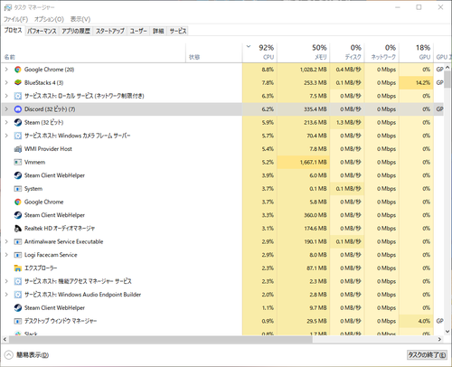Click the Windows Audio Endpoint Builder service icon
Image resolution: width=452 pixels, height=367 pixels.
tap(18, 295)
